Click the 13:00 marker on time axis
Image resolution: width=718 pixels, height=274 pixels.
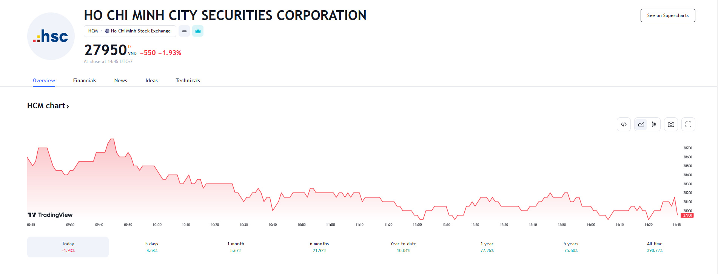(x=417, y=225)
